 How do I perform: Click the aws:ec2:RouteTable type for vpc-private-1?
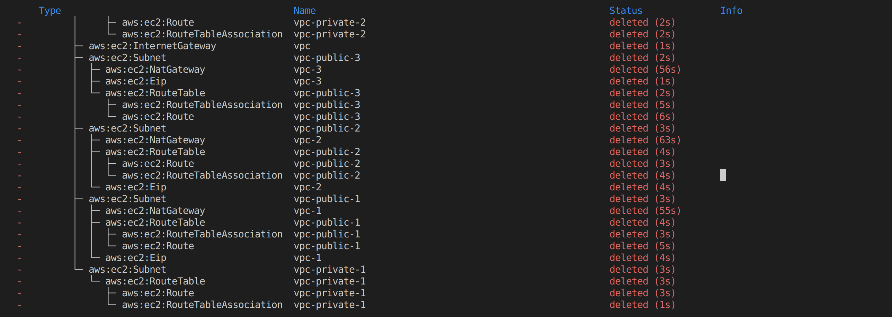pyautogui.click(x=155, y=281)
